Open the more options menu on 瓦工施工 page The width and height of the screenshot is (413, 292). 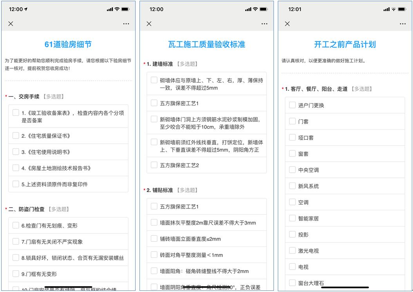[x=264, y=24]
